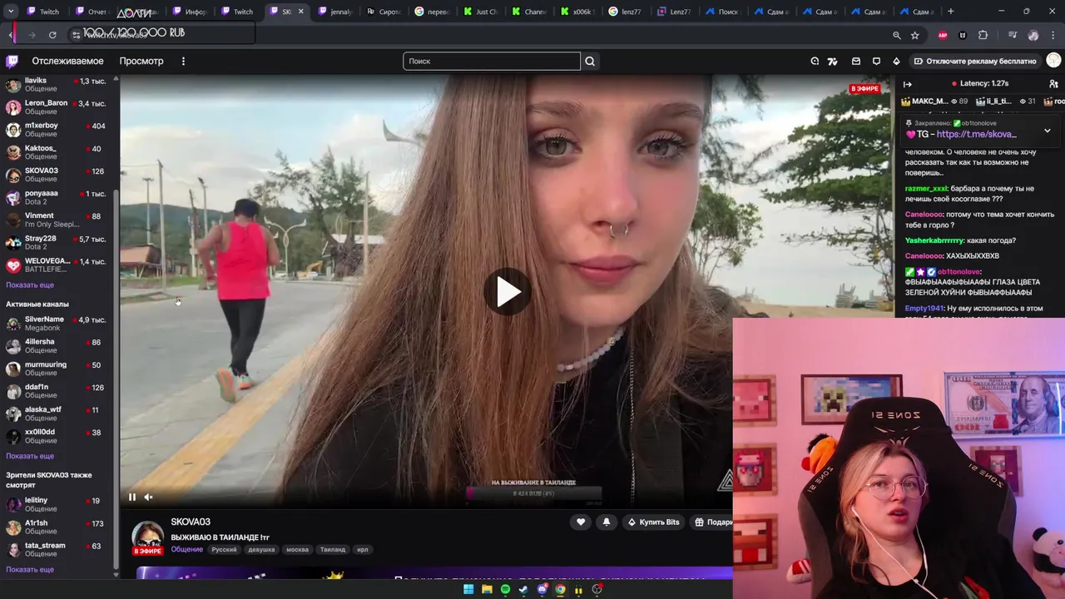Open the Bits gem icon in header
The width and height of the screenshot is (1065, 599).
896,61
